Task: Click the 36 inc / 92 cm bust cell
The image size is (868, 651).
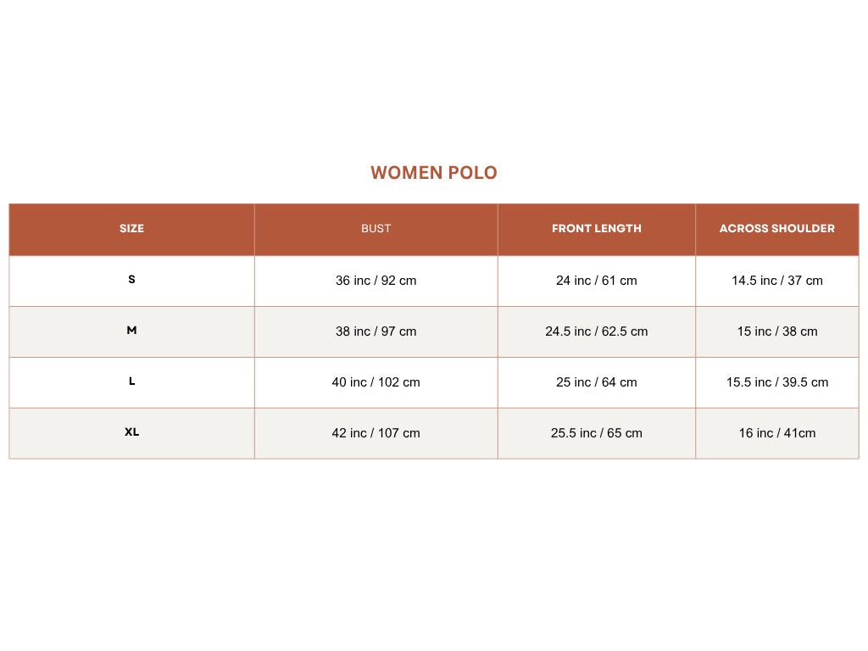Action: tap(376, 281)
